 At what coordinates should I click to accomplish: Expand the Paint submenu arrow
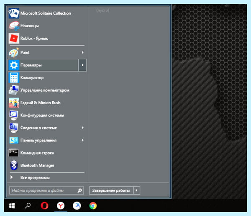click(x=82, y=53)
